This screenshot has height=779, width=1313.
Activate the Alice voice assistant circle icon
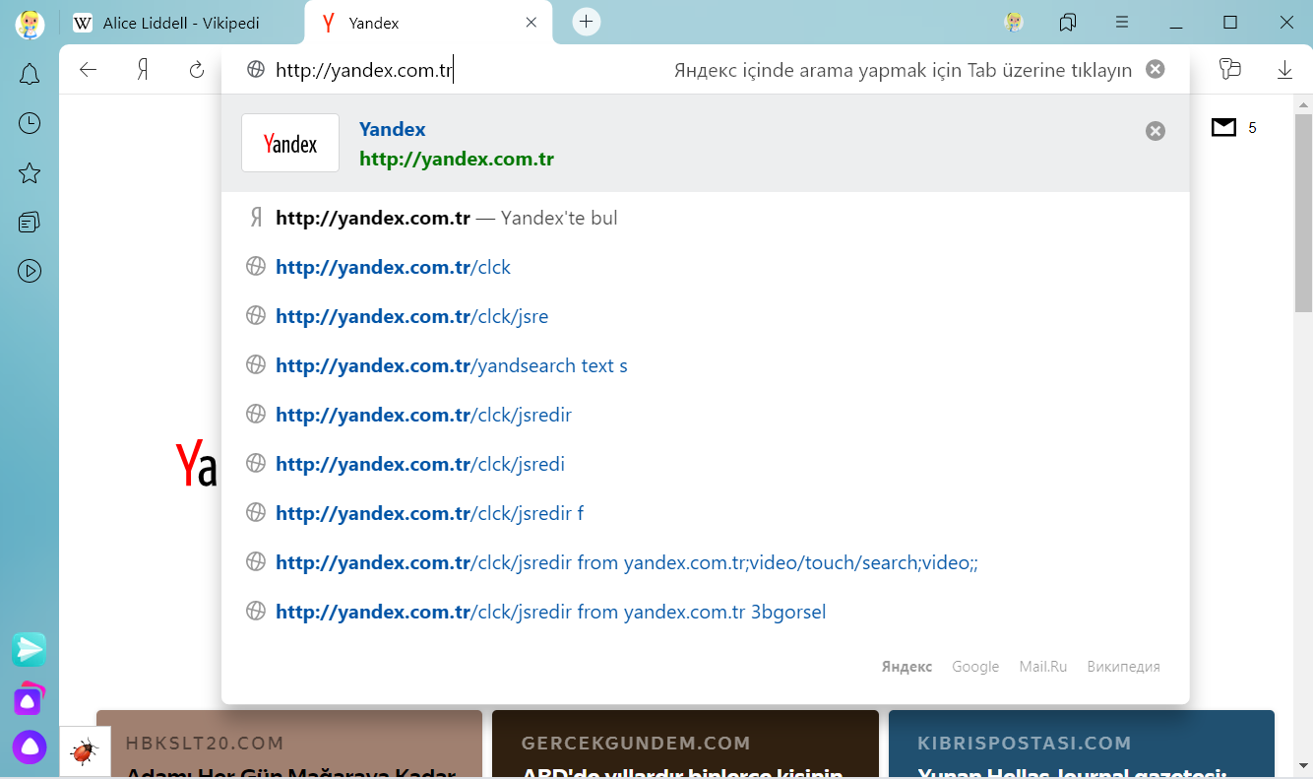pos(30,747)
